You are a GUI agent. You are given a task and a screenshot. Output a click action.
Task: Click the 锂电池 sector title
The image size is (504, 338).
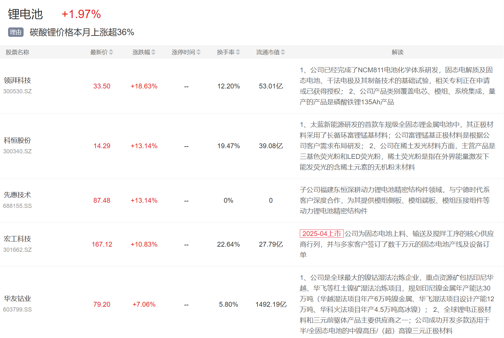[25, 14]
